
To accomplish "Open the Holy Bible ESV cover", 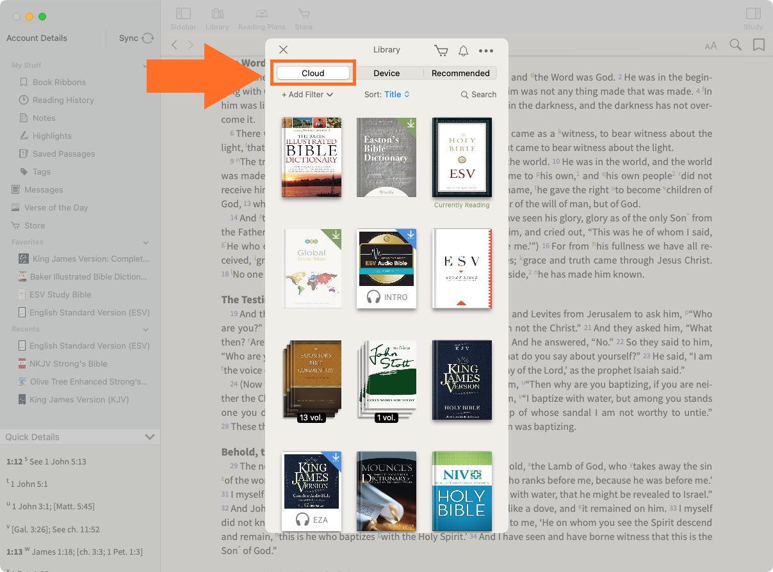I will point(462,157).
